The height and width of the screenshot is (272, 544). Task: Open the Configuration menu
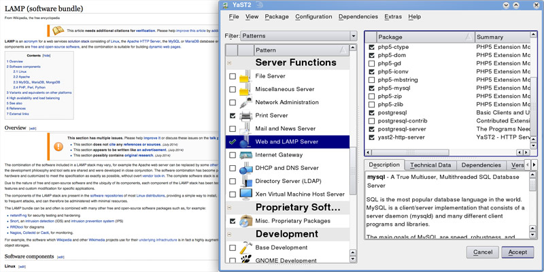click(313, 16)
